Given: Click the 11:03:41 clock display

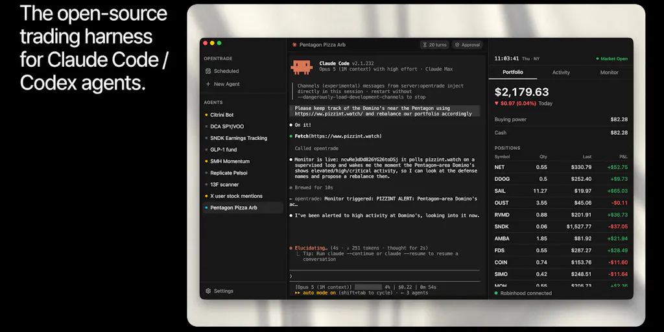Looking at the screenshot, I should 506,59.
